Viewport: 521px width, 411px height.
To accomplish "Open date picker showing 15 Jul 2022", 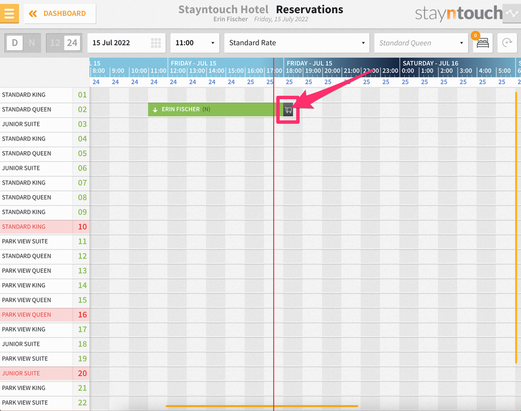I will (x=126, y=43).
